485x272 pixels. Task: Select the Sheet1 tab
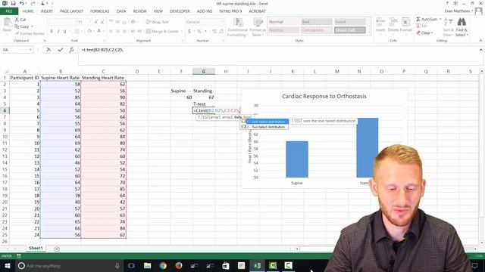(x=36, y=249)
